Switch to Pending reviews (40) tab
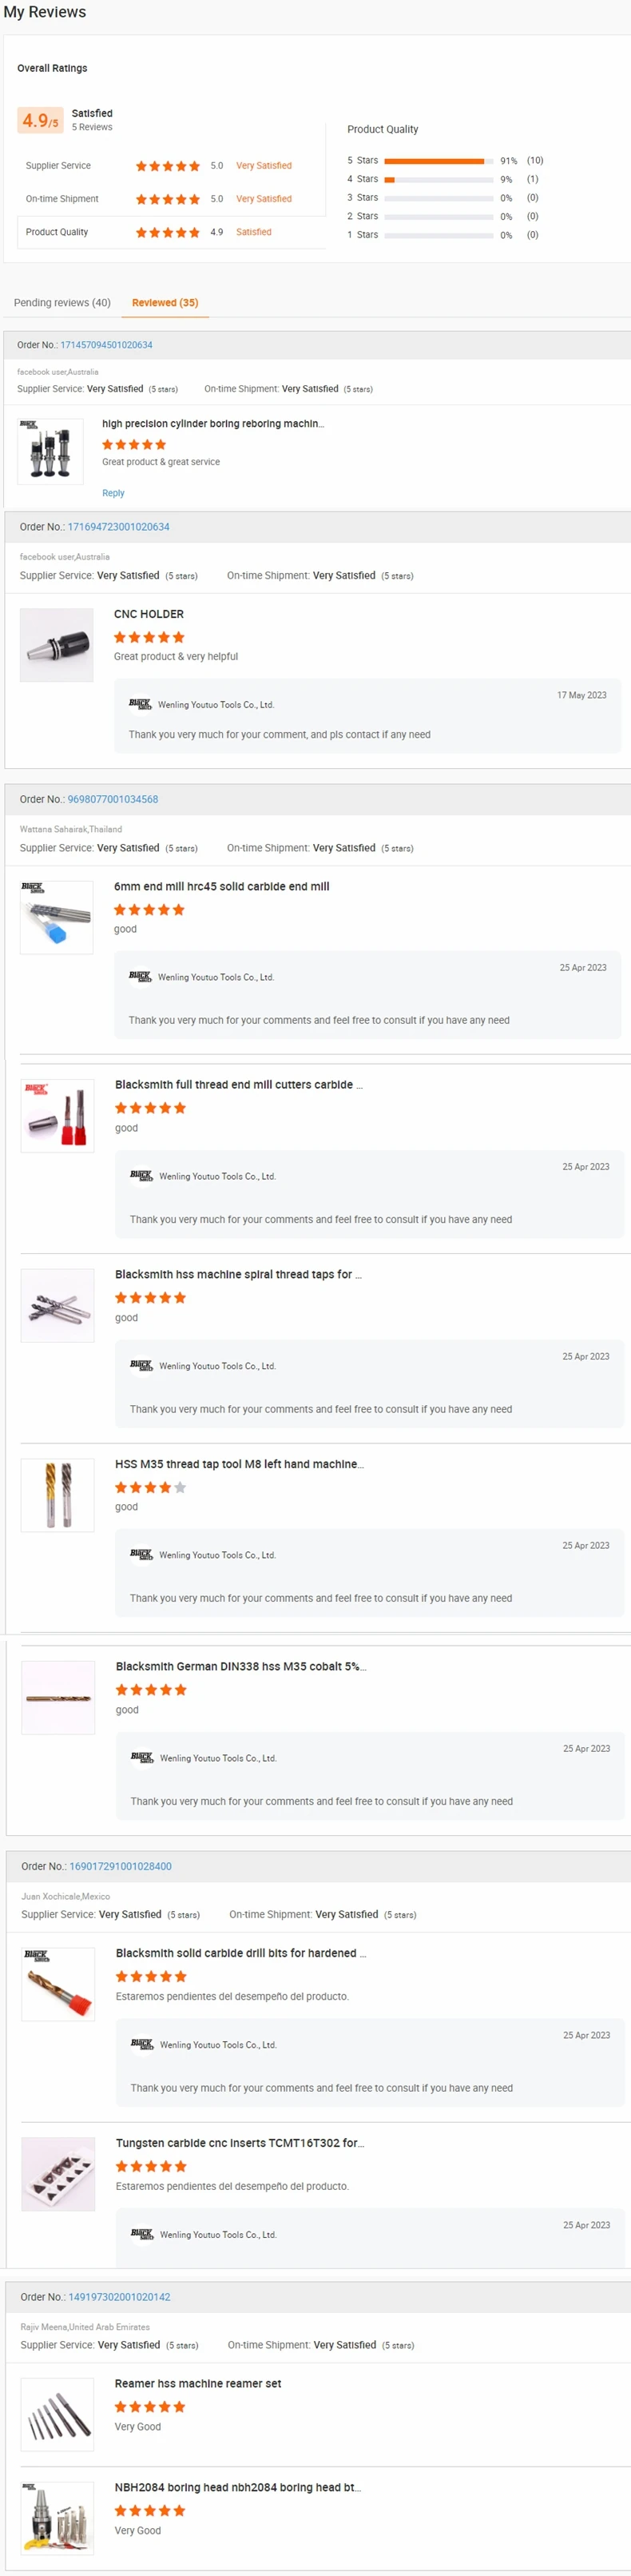631x2576 pixels. click(62, 303)
